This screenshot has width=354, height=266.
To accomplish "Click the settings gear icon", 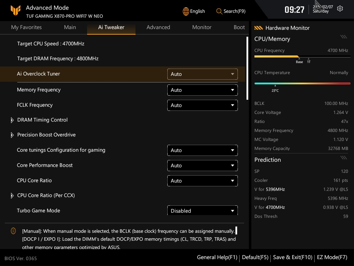I will (x=340, y=9).
